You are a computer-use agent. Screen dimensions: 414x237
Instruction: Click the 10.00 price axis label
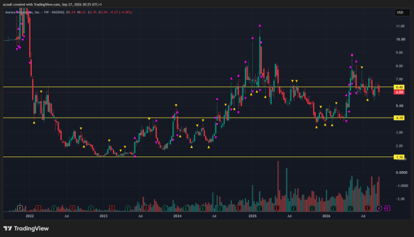[x=401, y=39]
